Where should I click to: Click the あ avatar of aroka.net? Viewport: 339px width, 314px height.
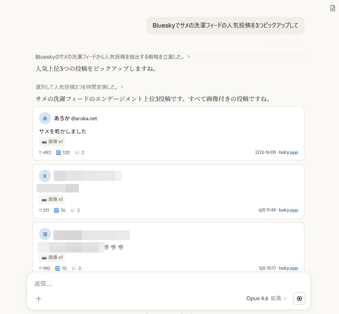[x=45, y=118]
